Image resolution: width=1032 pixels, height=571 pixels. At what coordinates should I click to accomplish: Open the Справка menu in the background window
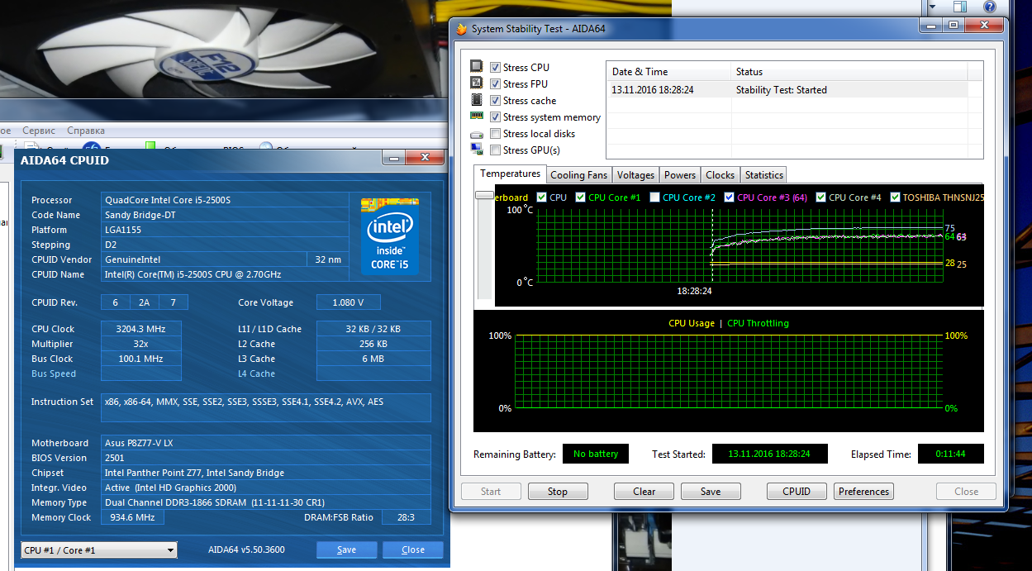pos(86,131)
